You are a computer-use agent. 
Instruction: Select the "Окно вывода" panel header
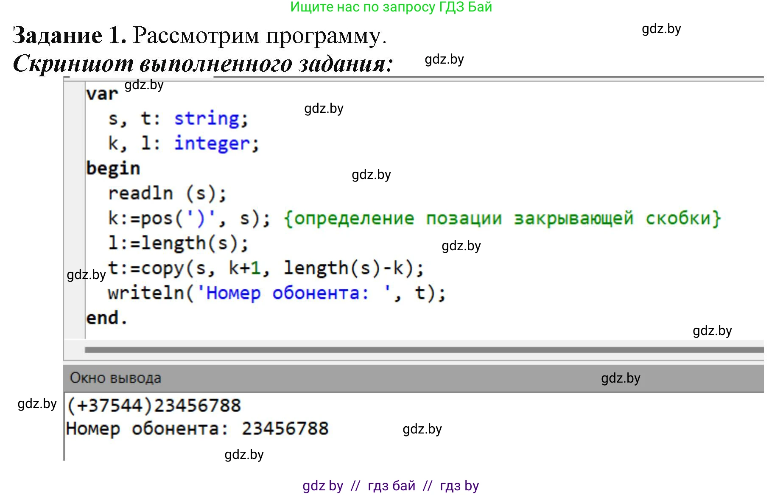coord(115,378)
